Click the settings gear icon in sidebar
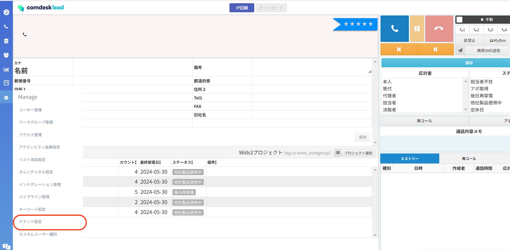The width and height of the screenshot is (510, 250). click(6, 98)
